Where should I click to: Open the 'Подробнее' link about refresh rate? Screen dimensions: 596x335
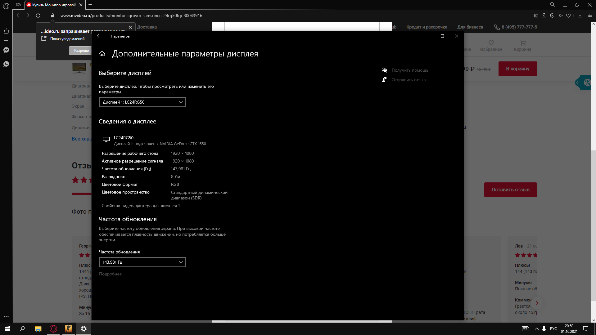click(x=110, y=274)
